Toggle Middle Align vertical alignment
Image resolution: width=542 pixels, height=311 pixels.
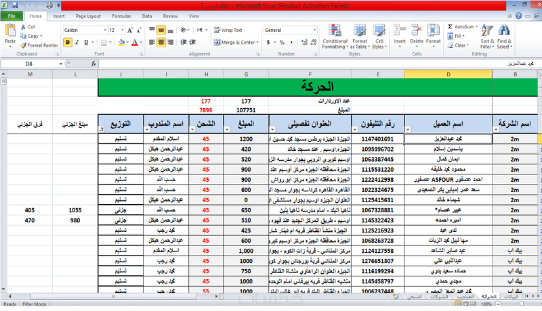pyautogui.click(x=161, y=30)
